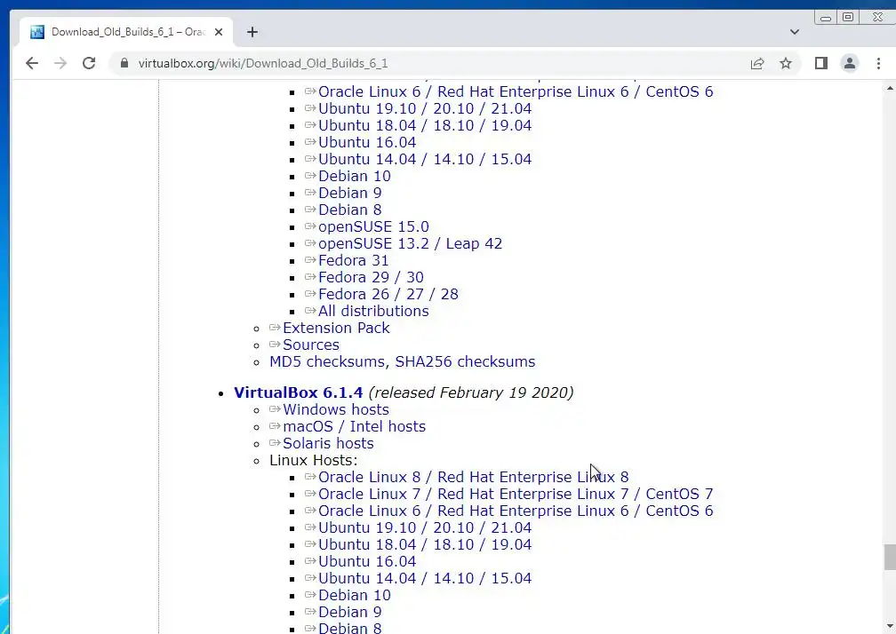Open Oracle Linux 7 / RHEL 7 / CentOS 7 link
The width and height of the screenshot is (896, 634).
coord(516,494)
